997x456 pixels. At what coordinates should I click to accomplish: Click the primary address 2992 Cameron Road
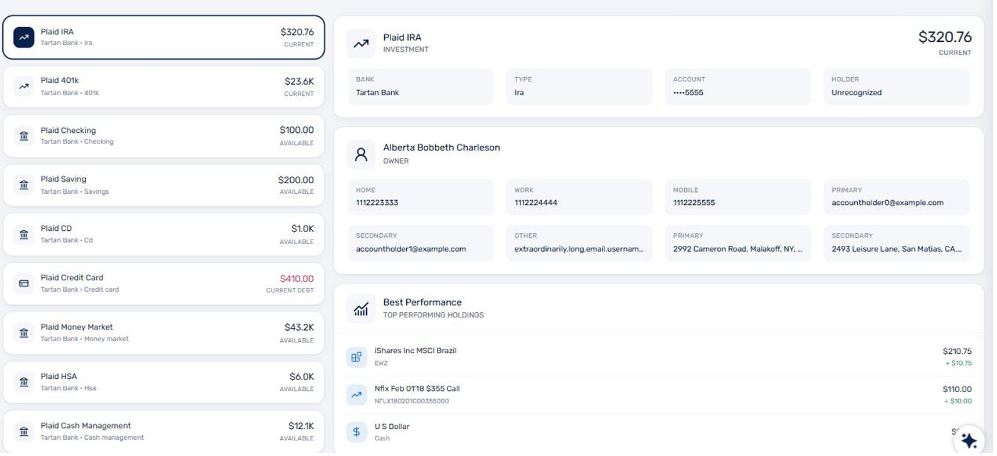point(738,249)
